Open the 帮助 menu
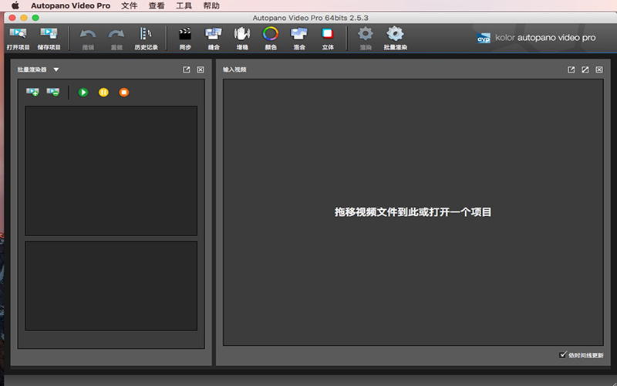Viewport: 617px width, 386px height. tap(211, 6)
